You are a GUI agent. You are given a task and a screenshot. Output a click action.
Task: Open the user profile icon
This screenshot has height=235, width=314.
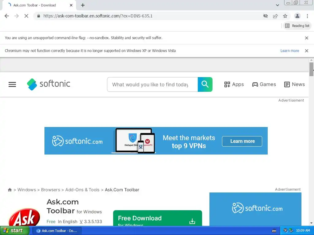(x=297, y=16)
